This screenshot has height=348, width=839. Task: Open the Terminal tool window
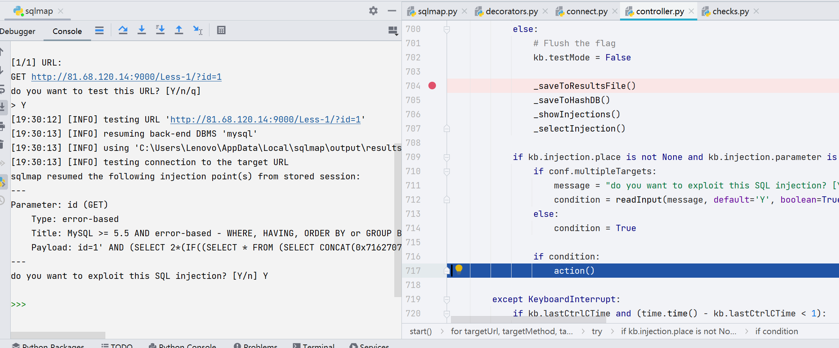coord(314,346)
